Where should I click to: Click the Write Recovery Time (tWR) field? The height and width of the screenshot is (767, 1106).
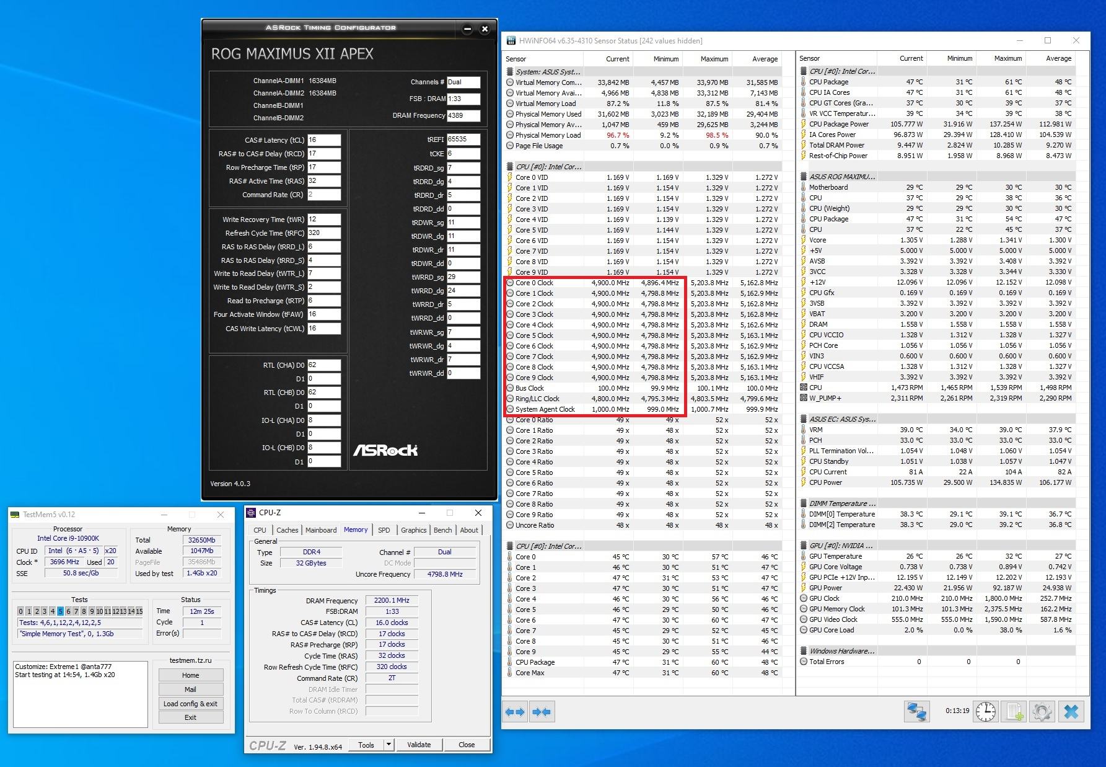point(324,219)
